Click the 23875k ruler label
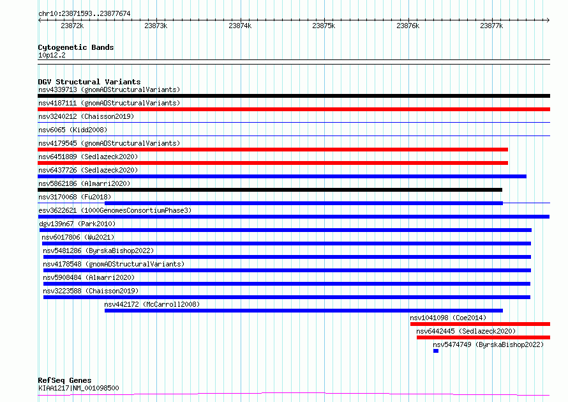Image resolution: width=568 pixels, height=402 pixels. pos(324,26)
